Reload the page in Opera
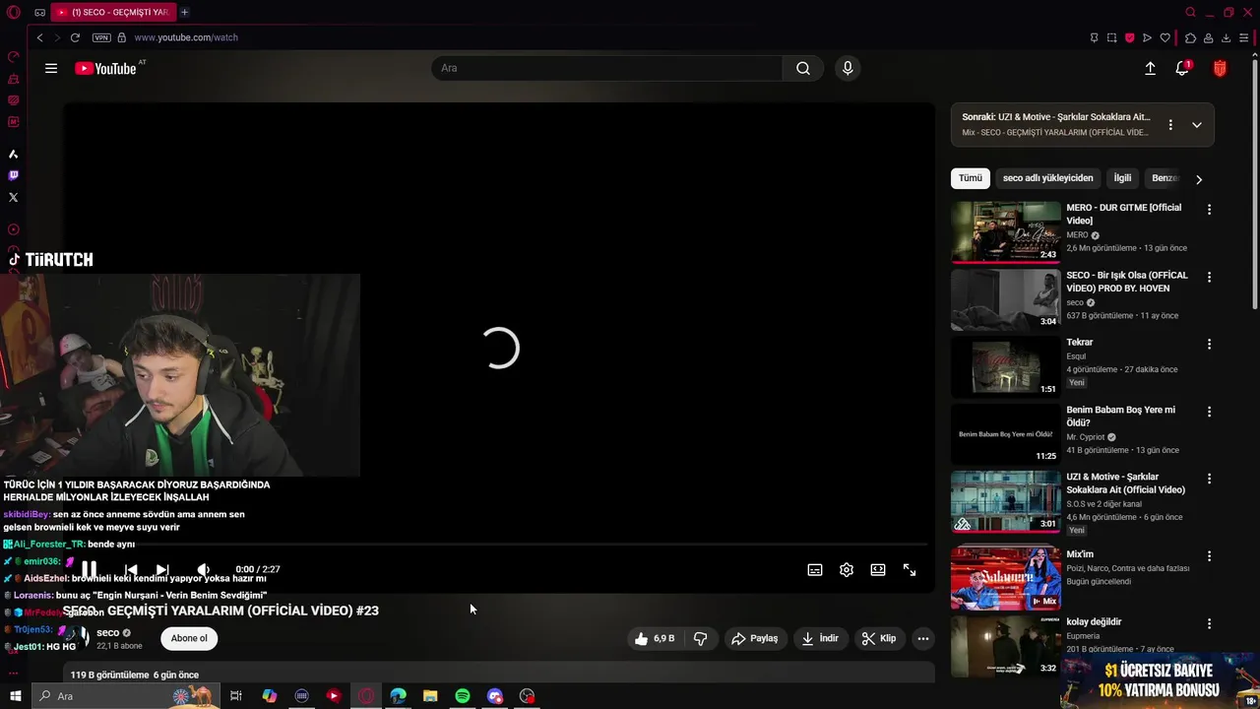The width and height of the screenshot is (1260, 709). coord(75,37)
